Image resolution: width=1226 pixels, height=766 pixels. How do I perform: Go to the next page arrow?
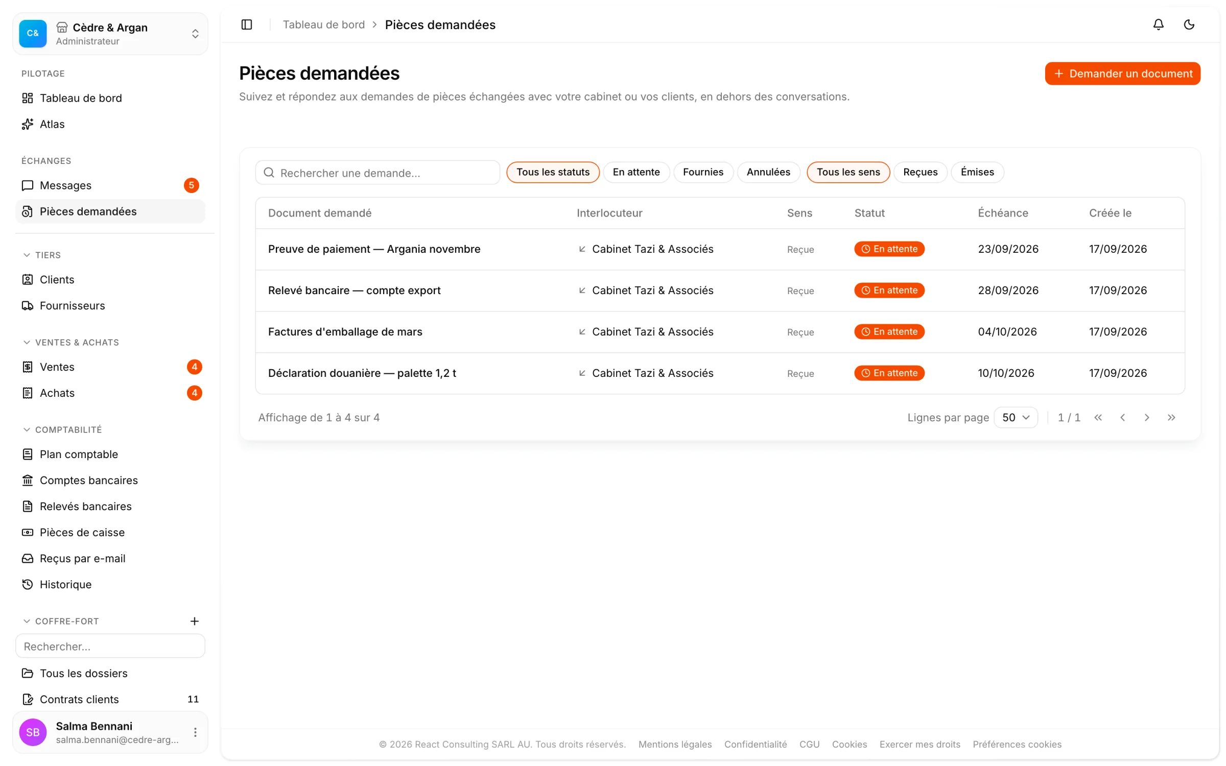point(1147,418)
